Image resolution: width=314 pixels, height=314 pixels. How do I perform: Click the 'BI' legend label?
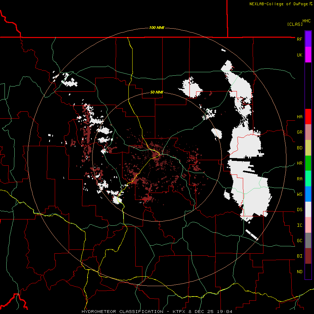299,256
